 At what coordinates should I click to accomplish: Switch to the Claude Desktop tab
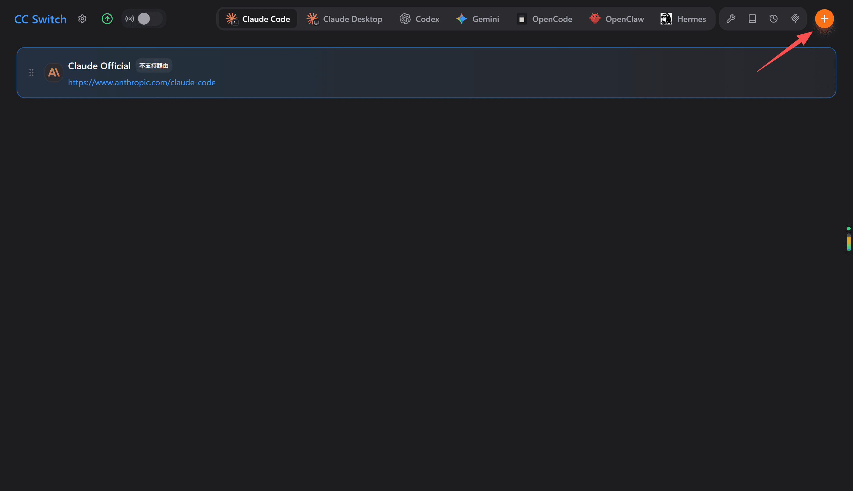point(344,19)
